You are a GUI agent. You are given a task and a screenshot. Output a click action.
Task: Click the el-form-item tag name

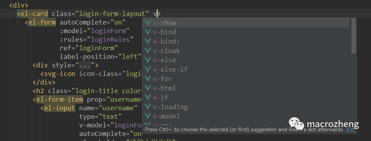coord(60,99)
